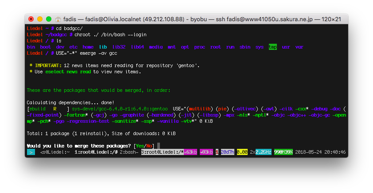Viewport: 373px width, 193px height.
Task: Click the '-vanilla' USE flag
Action: click(x=168, y=121)
